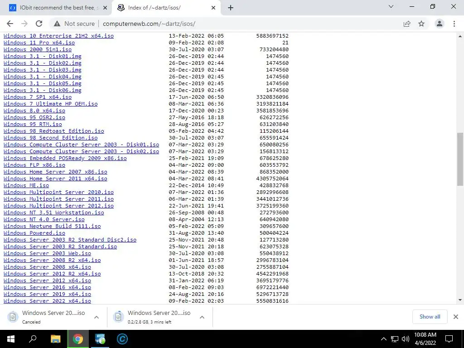Viewport: 464px width, 348px height.
Task: Click the Not secure warning icon
Action: (57, 24)
